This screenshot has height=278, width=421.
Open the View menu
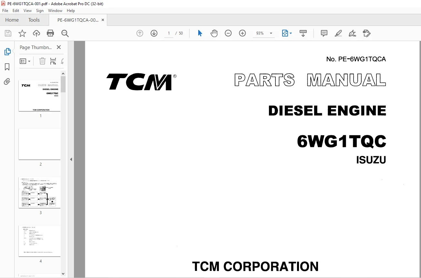point(27,11)
